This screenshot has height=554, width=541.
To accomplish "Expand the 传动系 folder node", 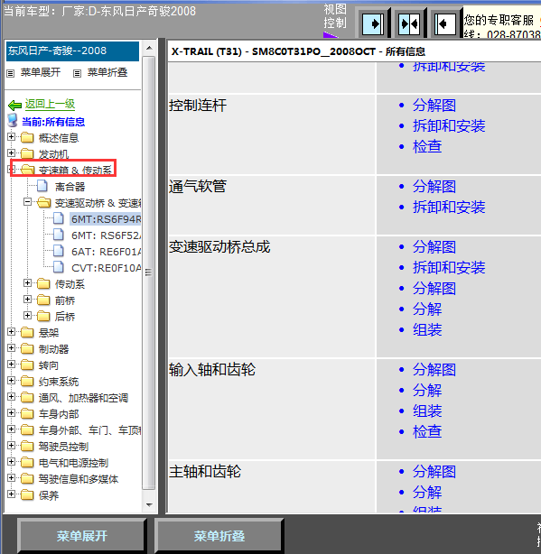I will (x=27, y=283).
